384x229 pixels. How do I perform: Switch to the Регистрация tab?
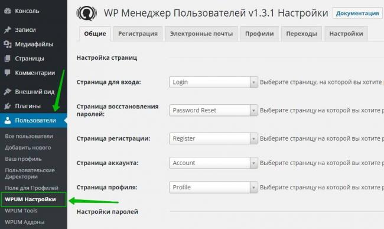coord(138,34)
